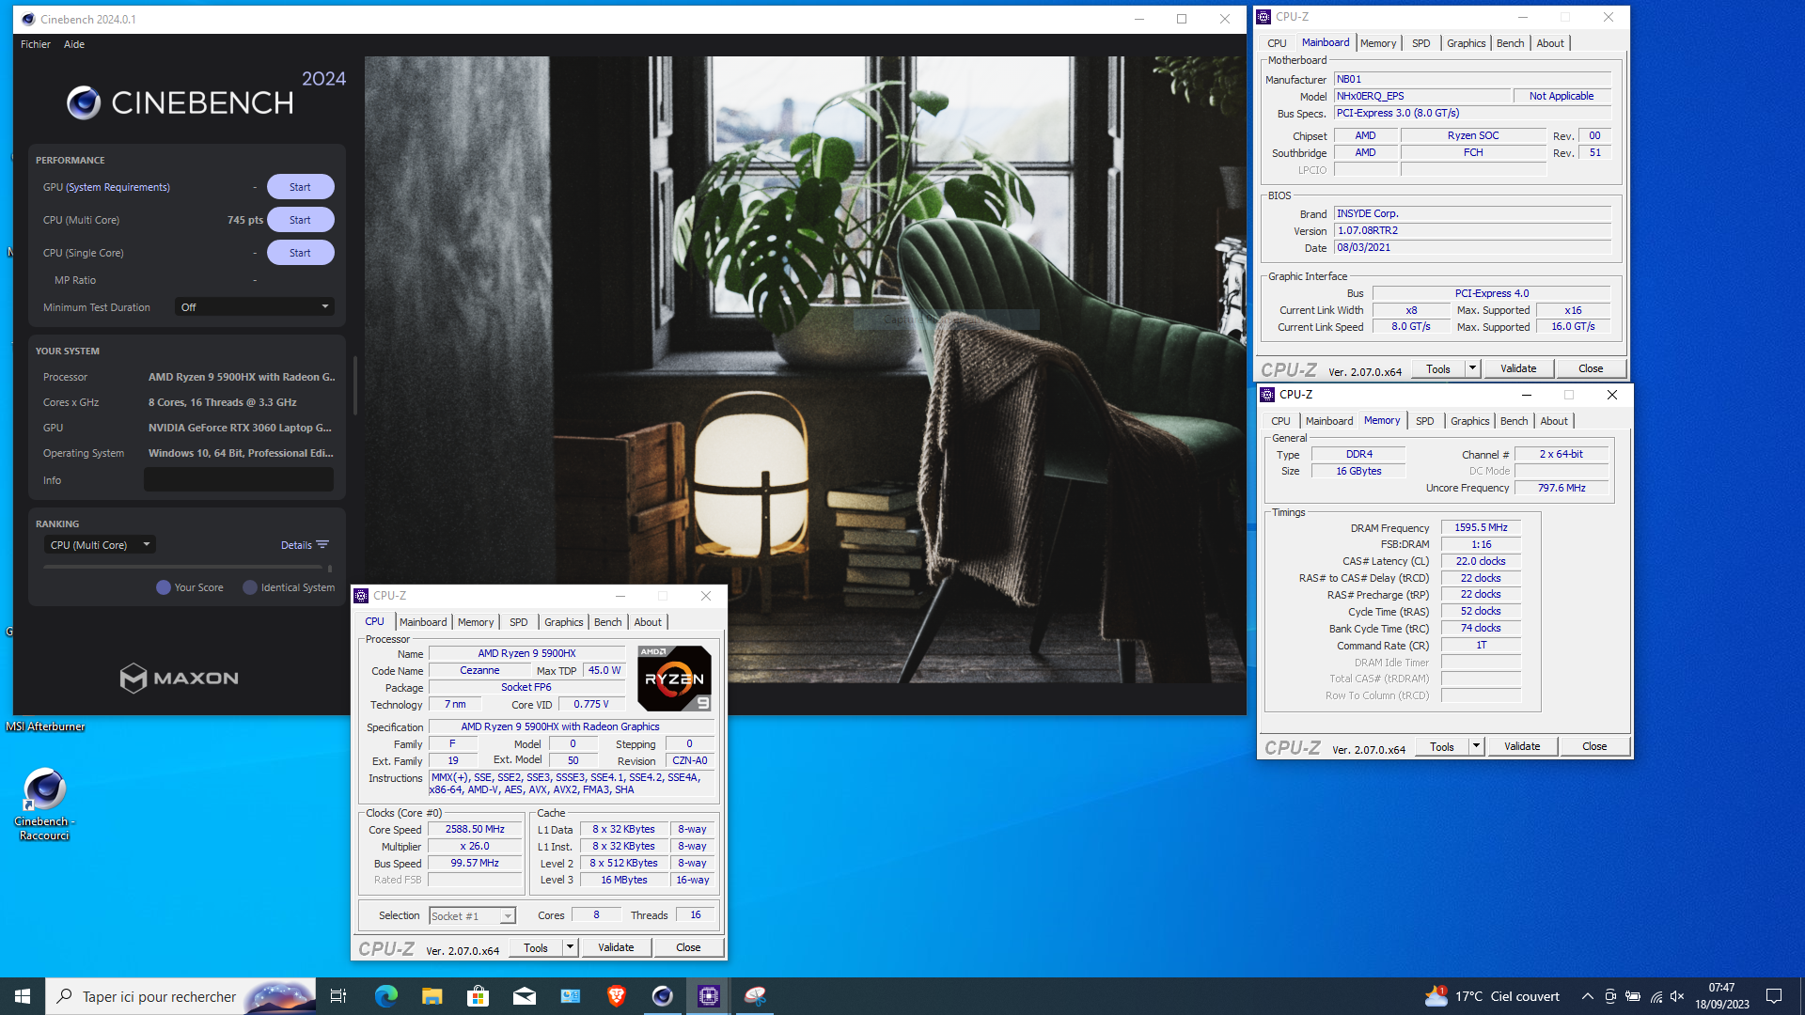
Task: Click Tools button in Memory CPU-Z window
Action: 1442,746
